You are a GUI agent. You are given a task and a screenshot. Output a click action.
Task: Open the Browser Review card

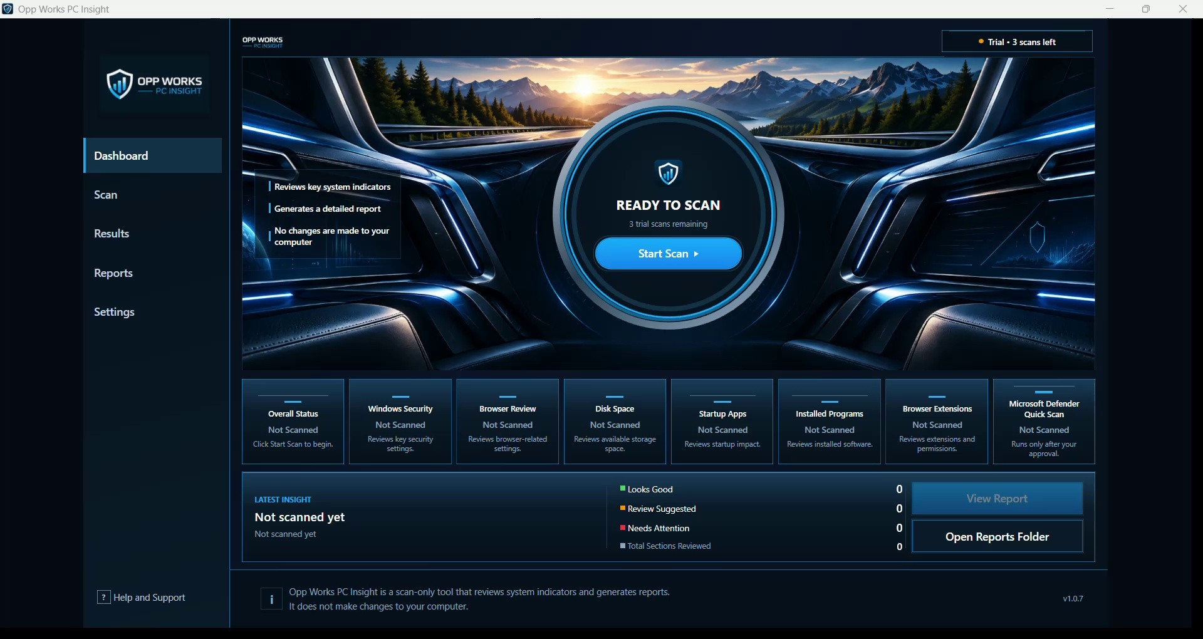[x=508, y=422]
